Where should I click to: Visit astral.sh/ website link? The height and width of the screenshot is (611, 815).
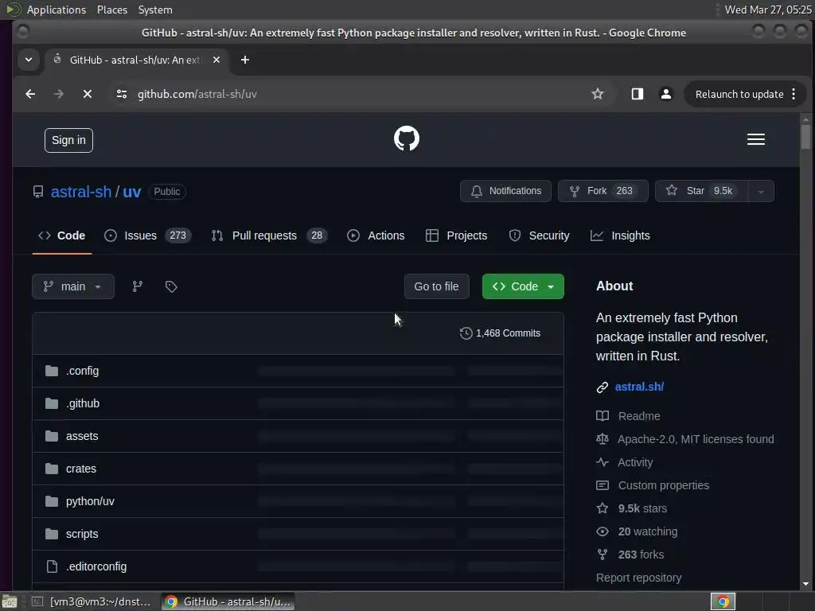coord(639,387)
